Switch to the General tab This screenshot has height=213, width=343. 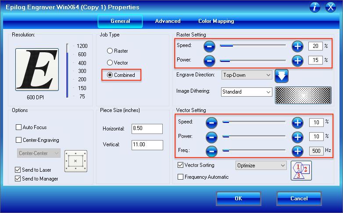120,21
